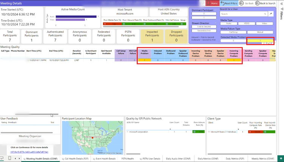Add a new report page with plus icon
The image size is (284, 162).
point(281,159)
